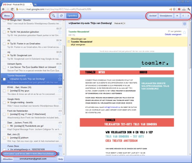
Task: Click the search magnifier icon
Action: click(x=54, y=16)
